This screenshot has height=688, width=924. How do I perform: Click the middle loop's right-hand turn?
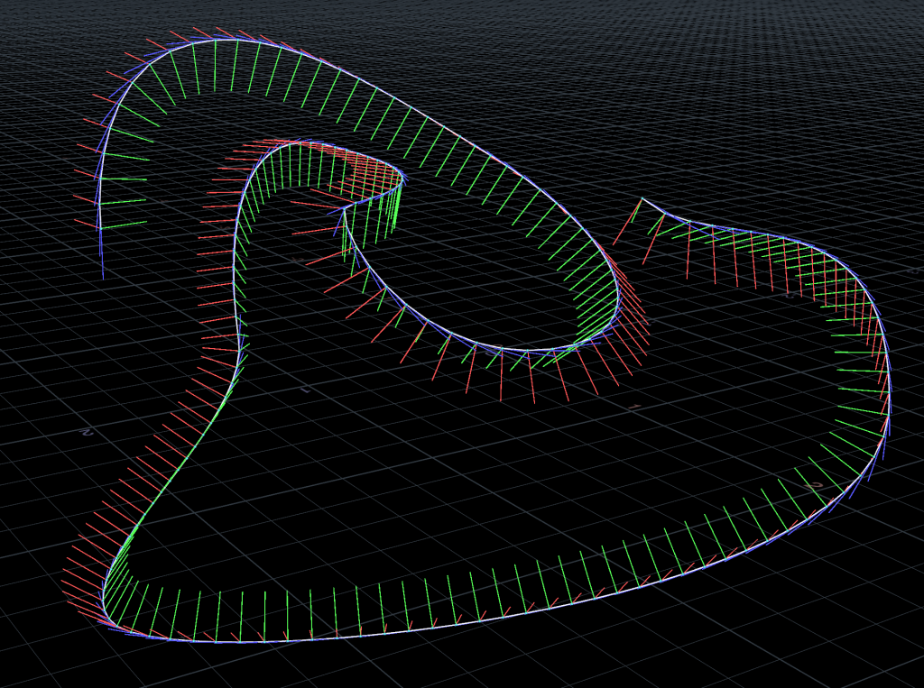click(x=617, y=302)
